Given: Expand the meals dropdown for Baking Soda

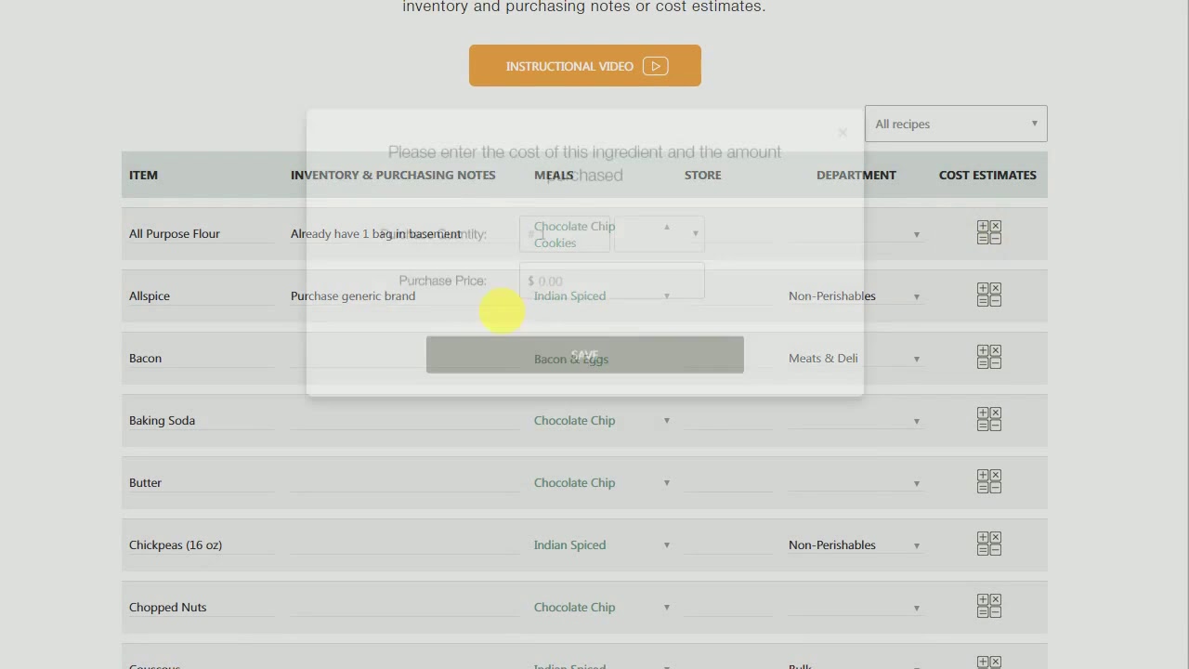Looking at the screenshot, I should pyautogui.click(x=666, y=421).
